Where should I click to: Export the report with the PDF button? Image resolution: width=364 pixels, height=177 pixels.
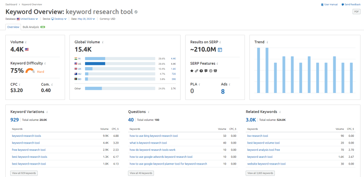pyautogui.click(x=356, y=12)
